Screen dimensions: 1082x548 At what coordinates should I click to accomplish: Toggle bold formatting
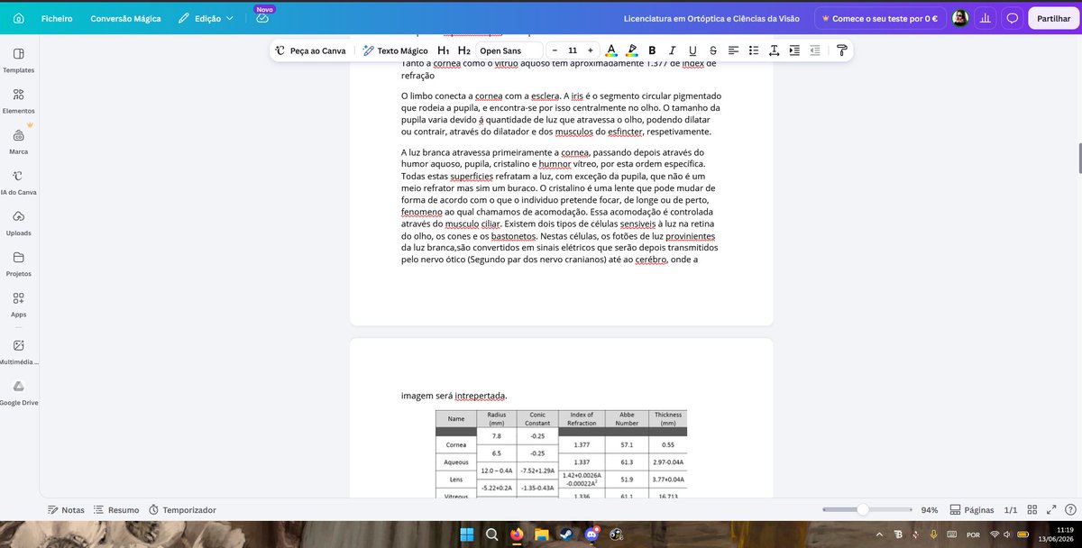pos(652,50)
